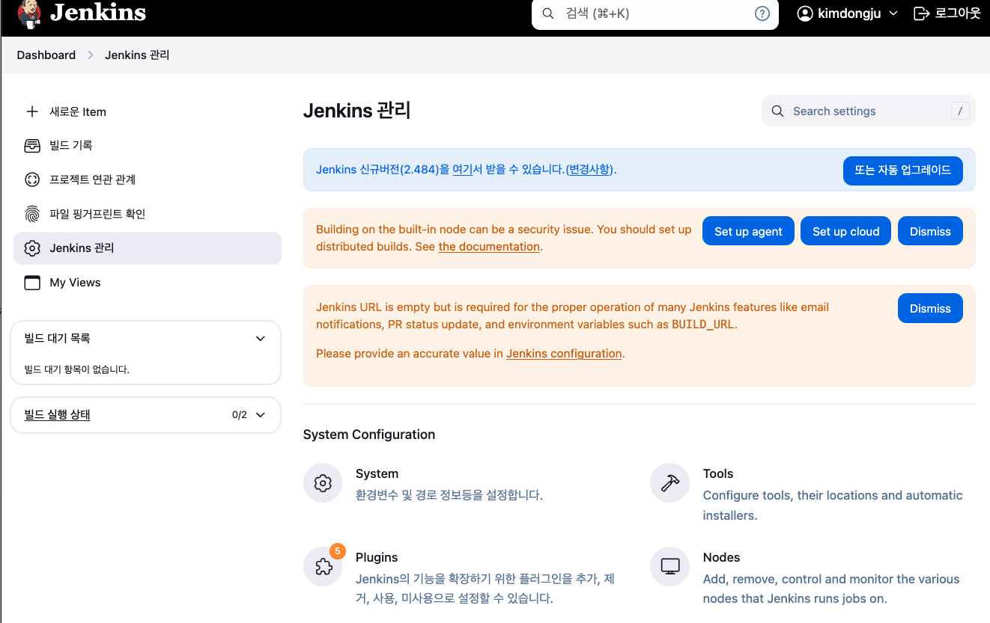The height and width of the screenshot is (623, 990).
Task: Click the plus icon for 새로운 Item
Action: click(32, 111)
